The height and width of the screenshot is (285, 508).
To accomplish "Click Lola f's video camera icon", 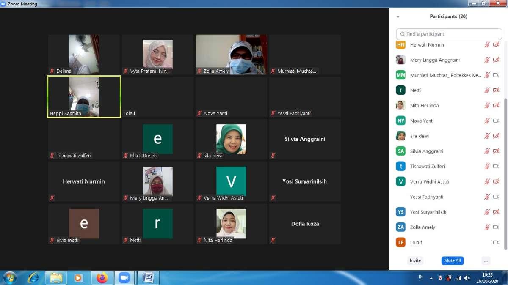I will click(496, 242).
